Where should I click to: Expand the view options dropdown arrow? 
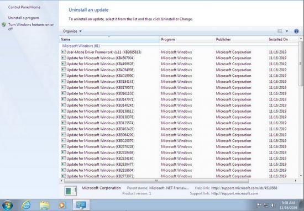pyautogui.click(x=287, y=31)
